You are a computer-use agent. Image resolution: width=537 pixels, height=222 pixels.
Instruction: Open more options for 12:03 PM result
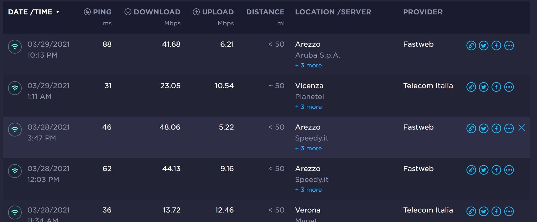click(509, 170)
